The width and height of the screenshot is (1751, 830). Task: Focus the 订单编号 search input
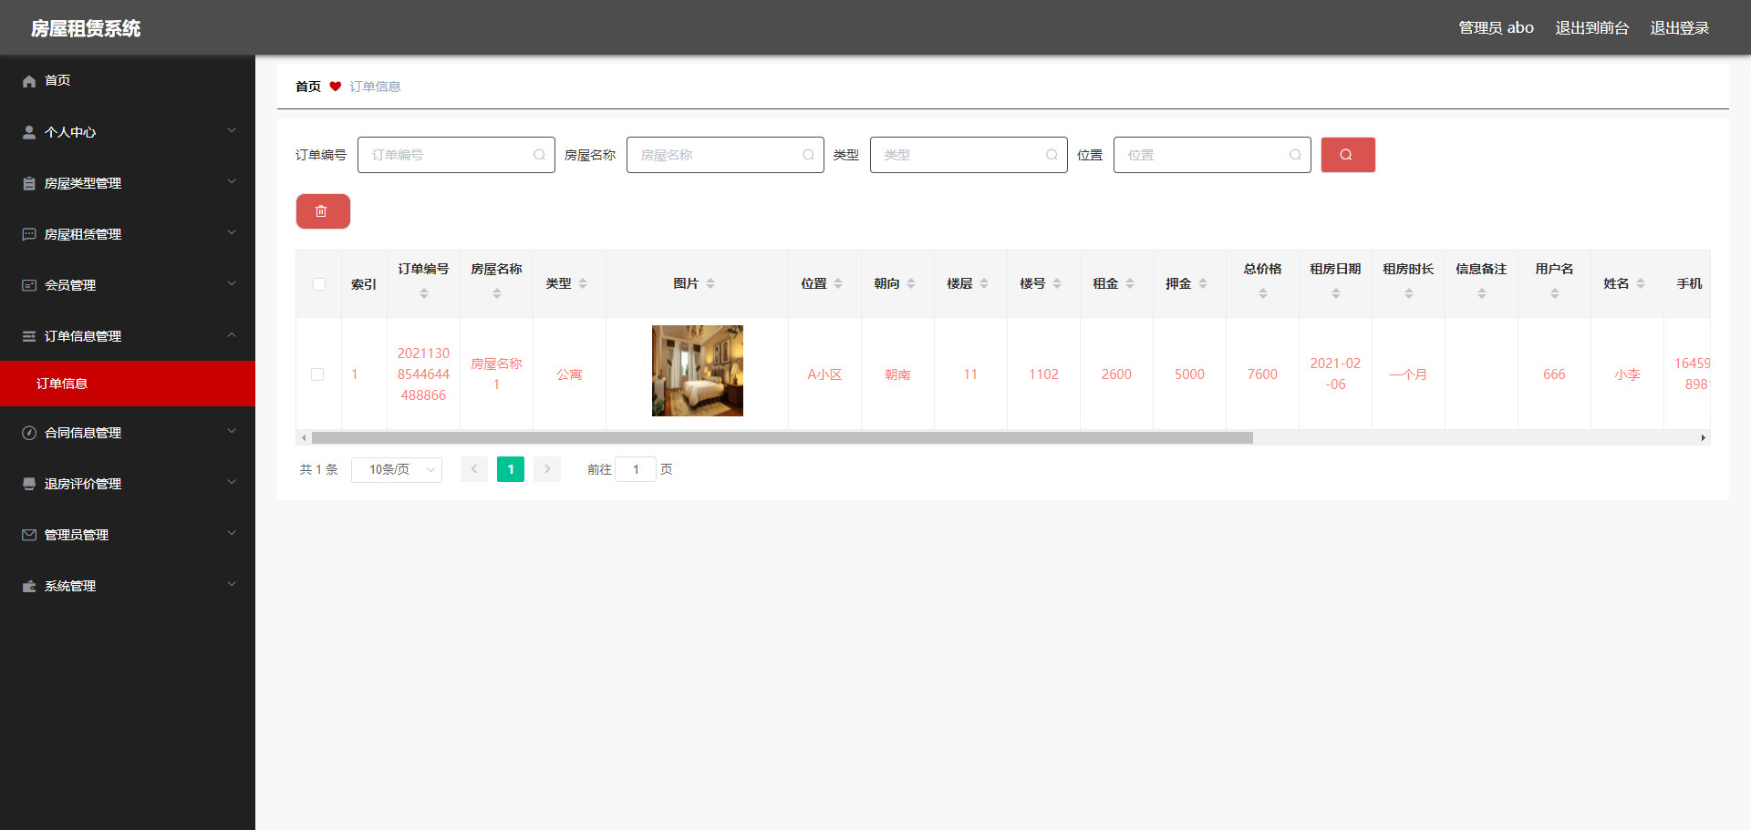pos(456,155)
